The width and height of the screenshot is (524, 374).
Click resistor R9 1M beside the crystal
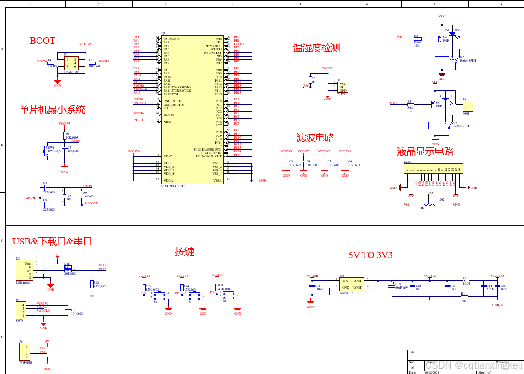click(x=81, y=194)
